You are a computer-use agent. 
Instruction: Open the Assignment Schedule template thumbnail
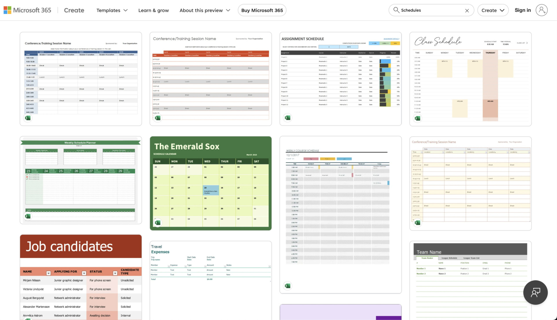pyautogui.click(x=341, y=79)
